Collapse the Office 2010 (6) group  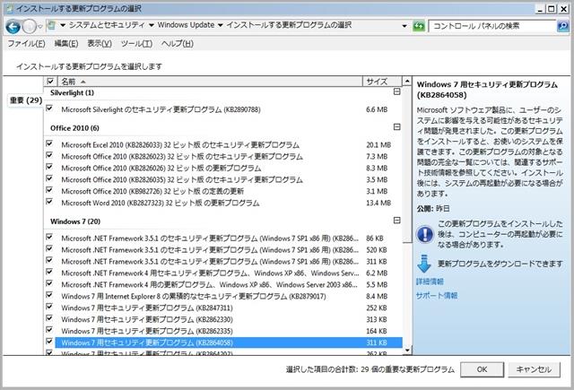(396, 127)
